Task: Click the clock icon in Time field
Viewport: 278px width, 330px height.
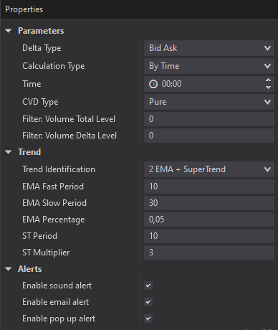Action: pos(153,84)
